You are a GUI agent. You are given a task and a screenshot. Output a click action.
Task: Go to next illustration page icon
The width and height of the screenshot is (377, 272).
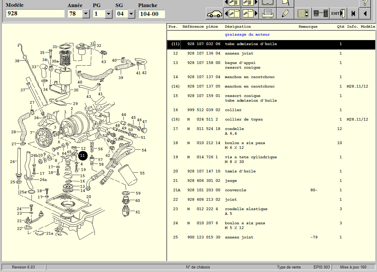250,14
